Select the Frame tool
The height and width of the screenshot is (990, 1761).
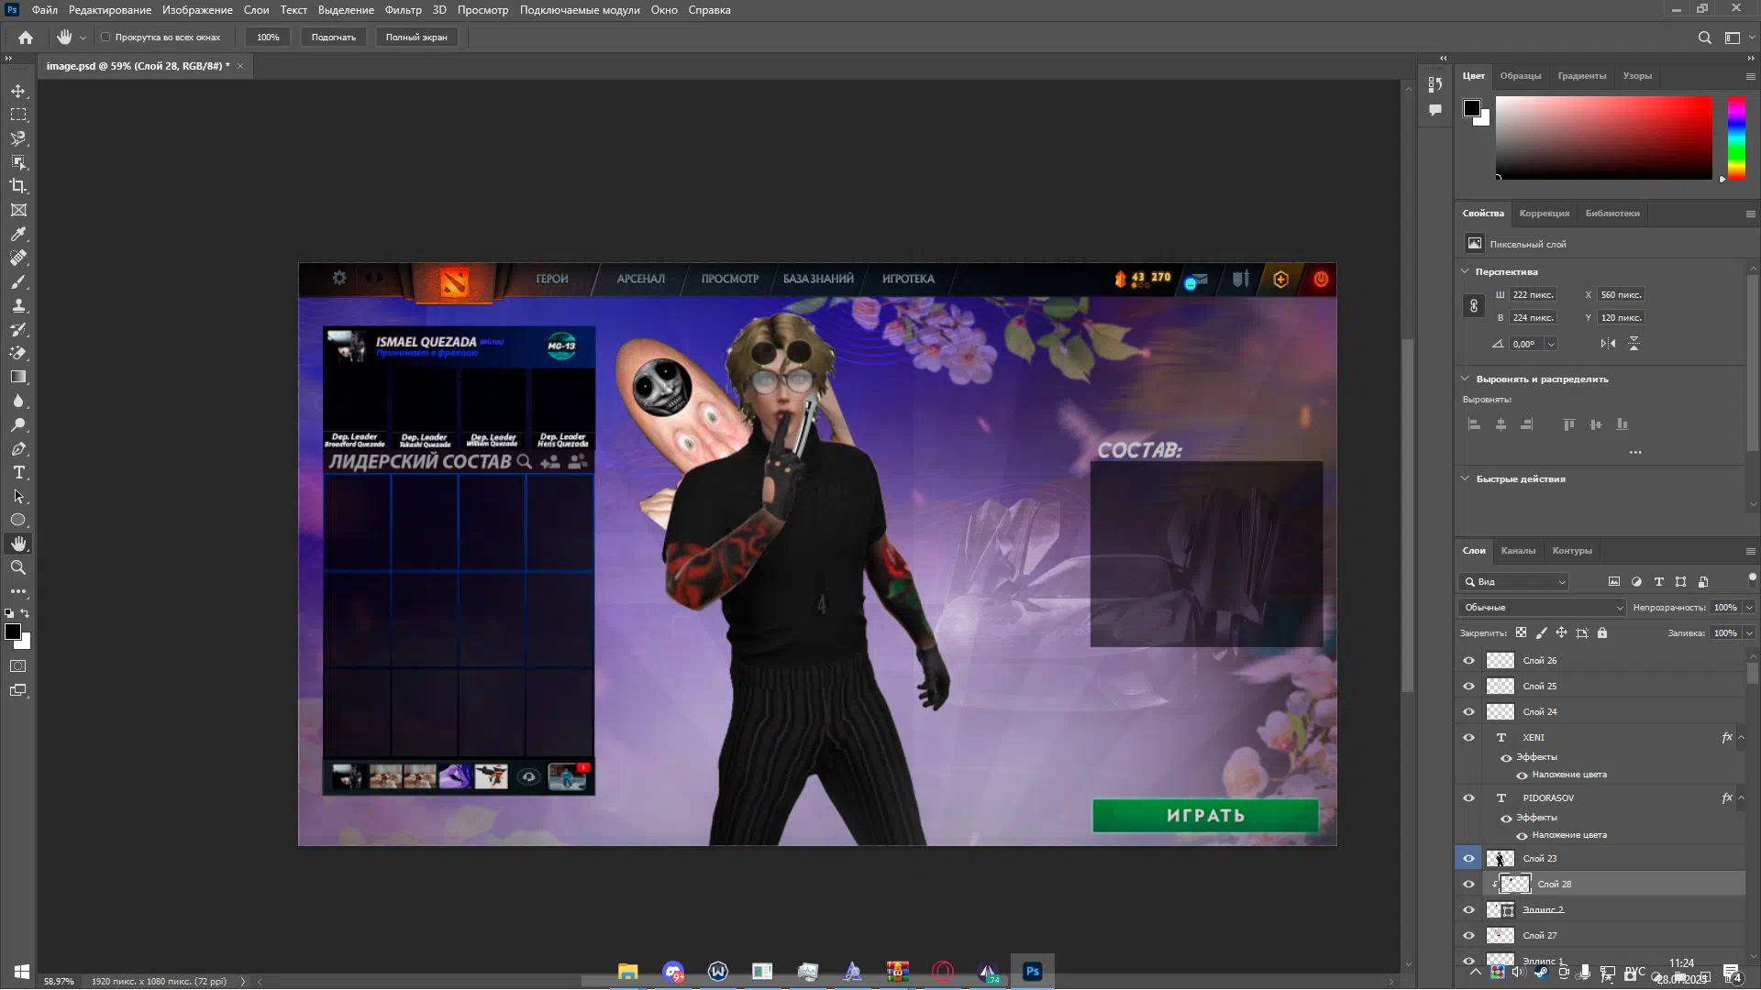pos(18,211)
